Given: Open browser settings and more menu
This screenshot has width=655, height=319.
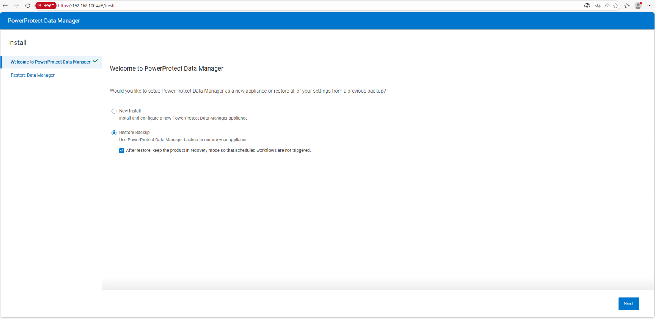Looking at the screenshot, I should [x=649, y=5].
